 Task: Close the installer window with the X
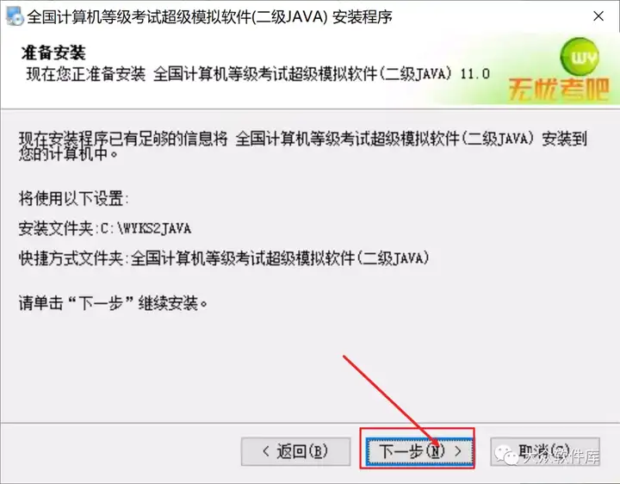598,16
